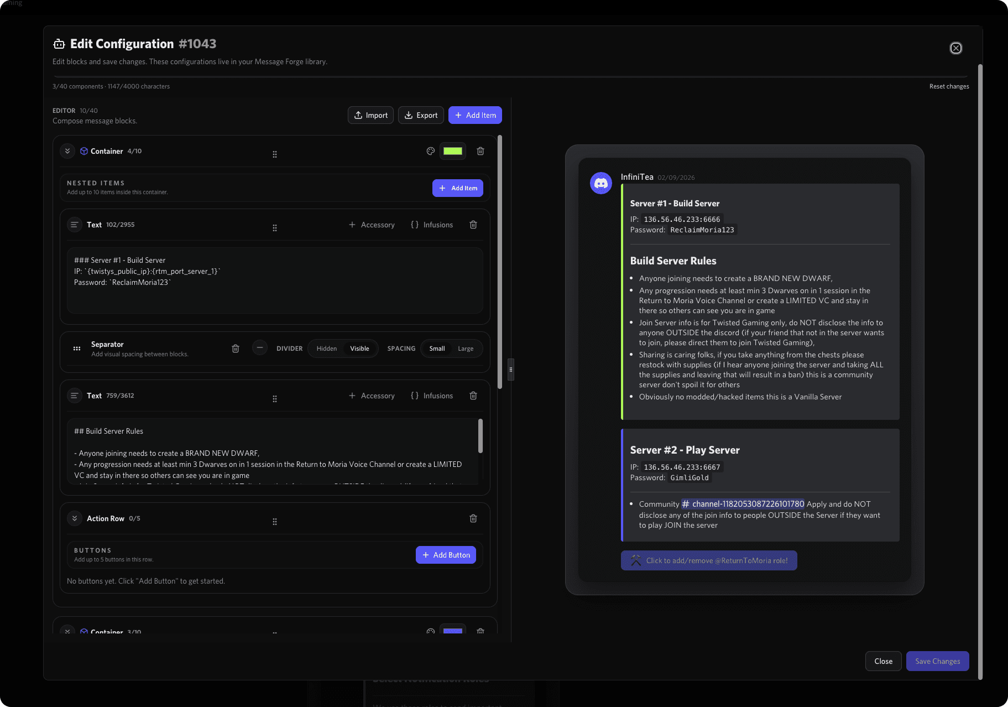
Task: Open the color palette picker for the Container
Action: [x=431, y=150]
